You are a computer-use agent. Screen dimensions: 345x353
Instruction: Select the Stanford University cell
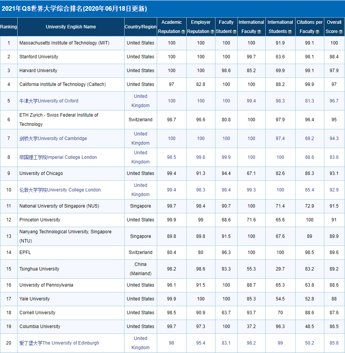click(x=71, y=57)
